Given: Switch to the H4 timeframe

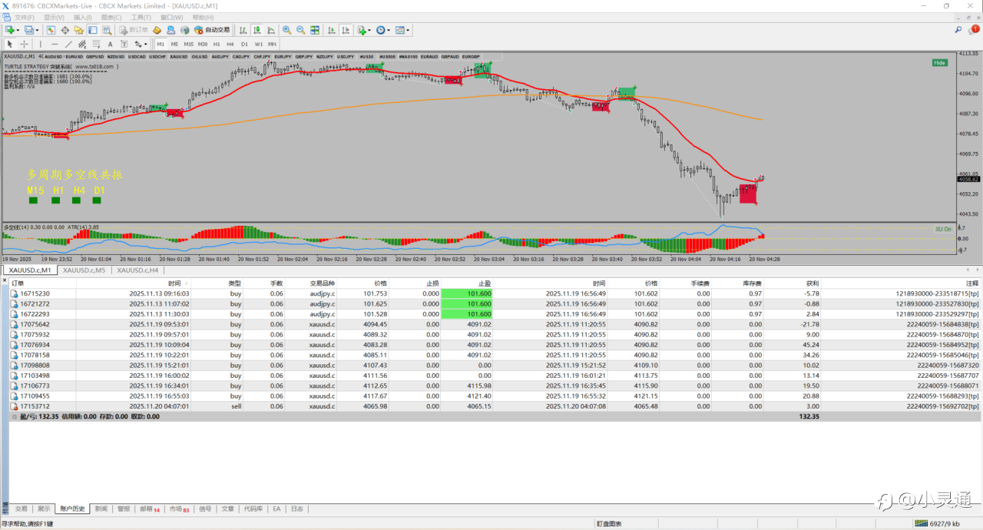Looking at the screenshot, I should coord(230,44).
